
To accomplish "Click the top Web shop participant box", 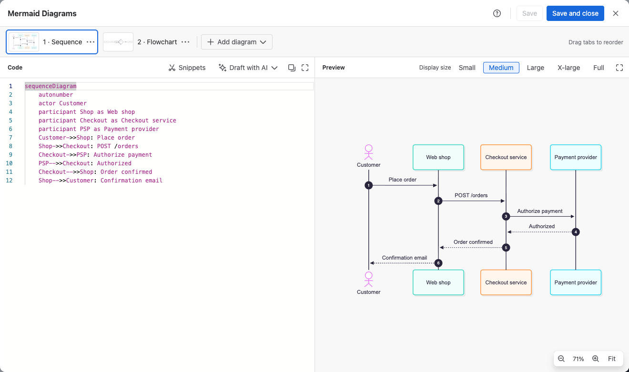I will (x=438, y=157).
